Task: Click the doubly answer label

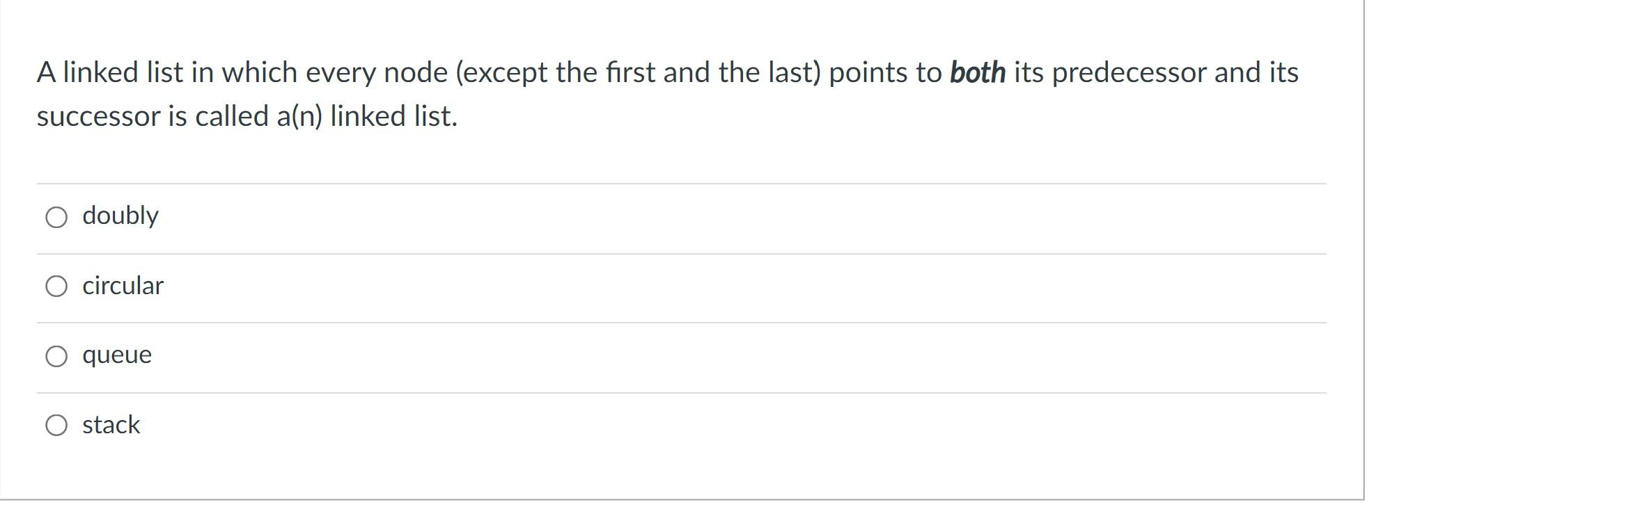Action: pos(120,216)
